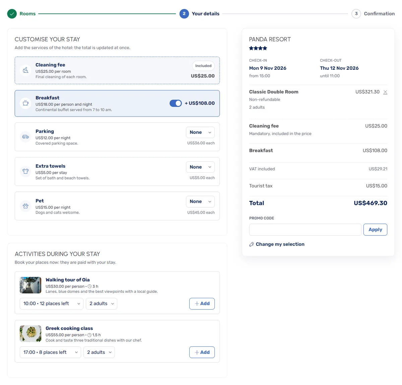The height and width of the screenshot is (385, 402).
Task: Click the pencil icon beside Change my selection
Action: [252, 244]
